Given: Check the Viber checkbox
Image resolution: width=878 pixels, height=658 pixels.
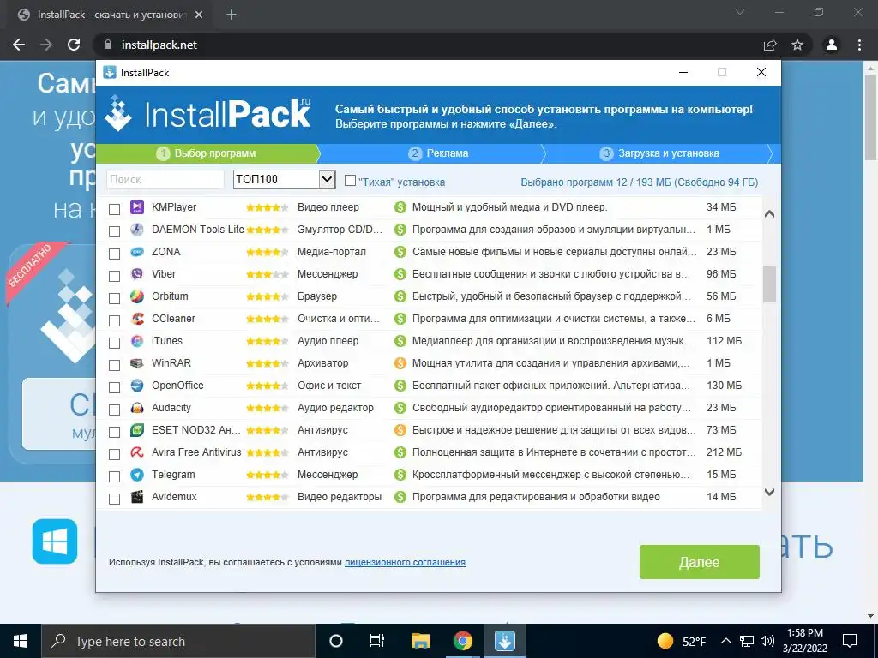Looking at the screenshot, I should tap(114, 277).
